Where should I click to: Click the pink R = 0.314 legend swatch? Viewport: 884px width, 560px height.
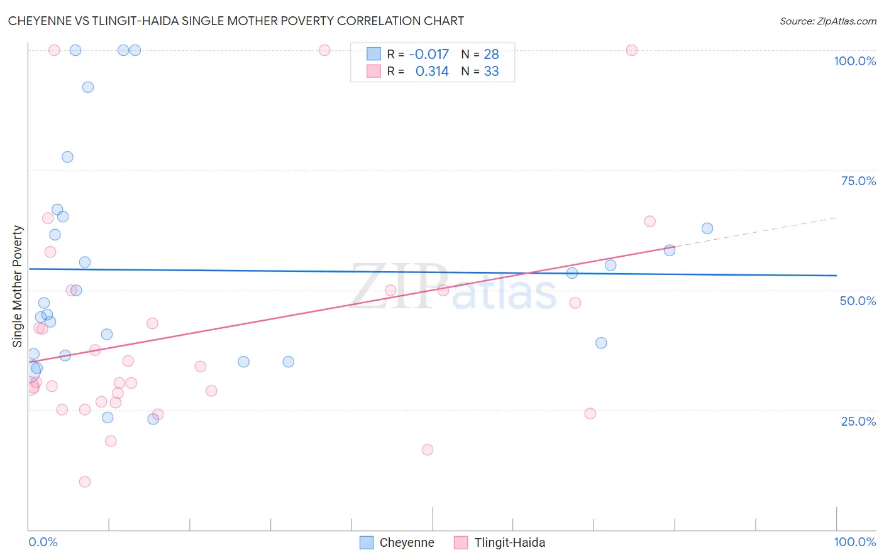coord(374,71)
